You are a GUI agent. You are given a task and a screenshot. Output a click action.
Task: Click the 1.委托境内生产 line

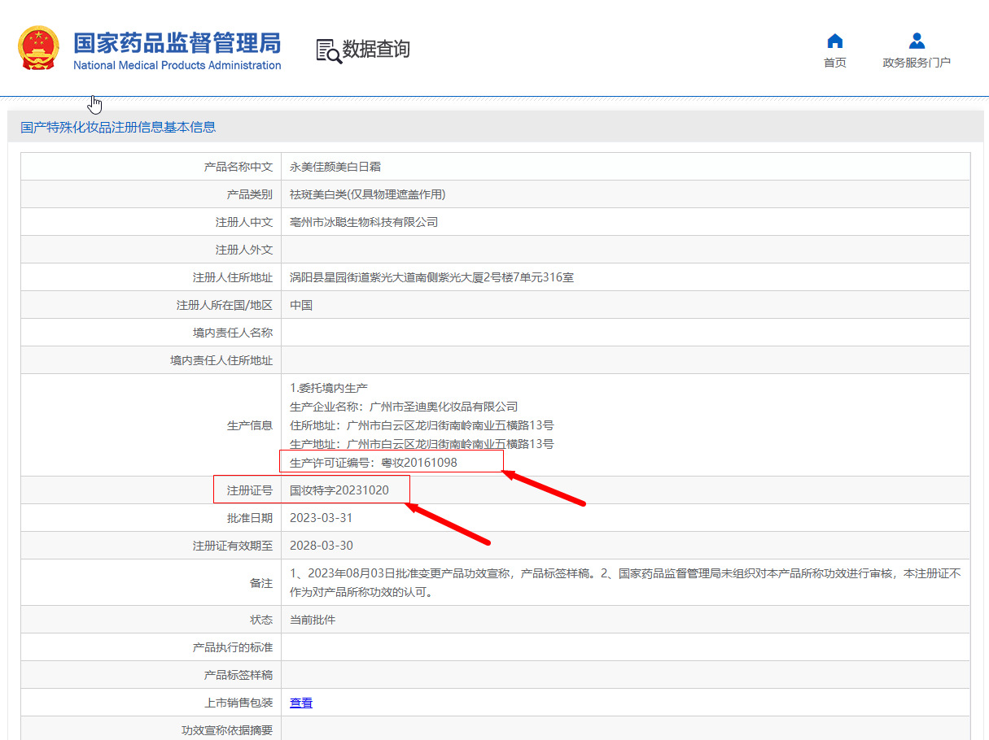coord(329,388)
